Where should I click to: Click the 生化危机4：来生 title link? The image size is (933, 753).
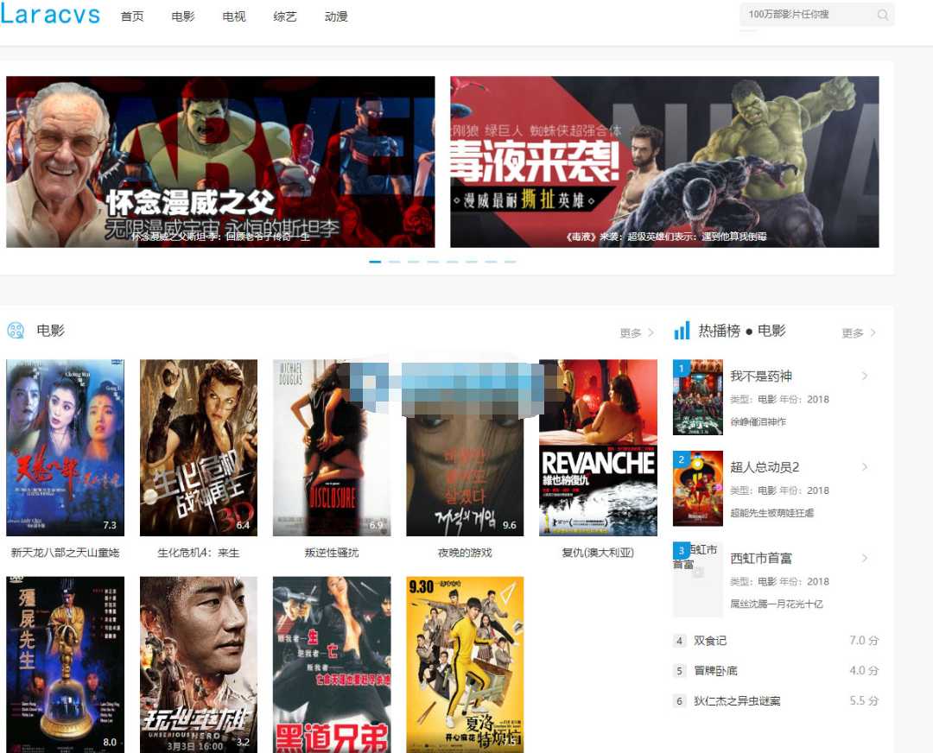199,554
